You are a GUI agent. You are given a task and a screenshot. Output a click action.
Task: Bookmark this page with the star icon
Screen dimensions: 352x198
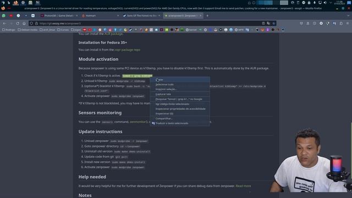[274, 23]
